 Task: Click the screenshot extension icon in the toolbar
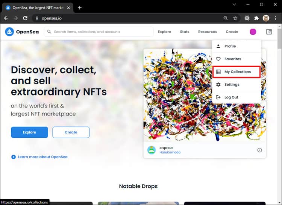click(247, 18)
